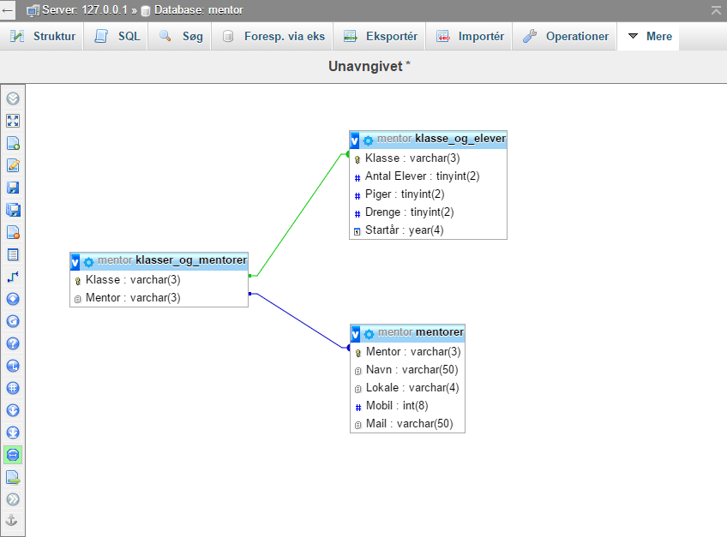Select the Importér tab

coord(470,36)
